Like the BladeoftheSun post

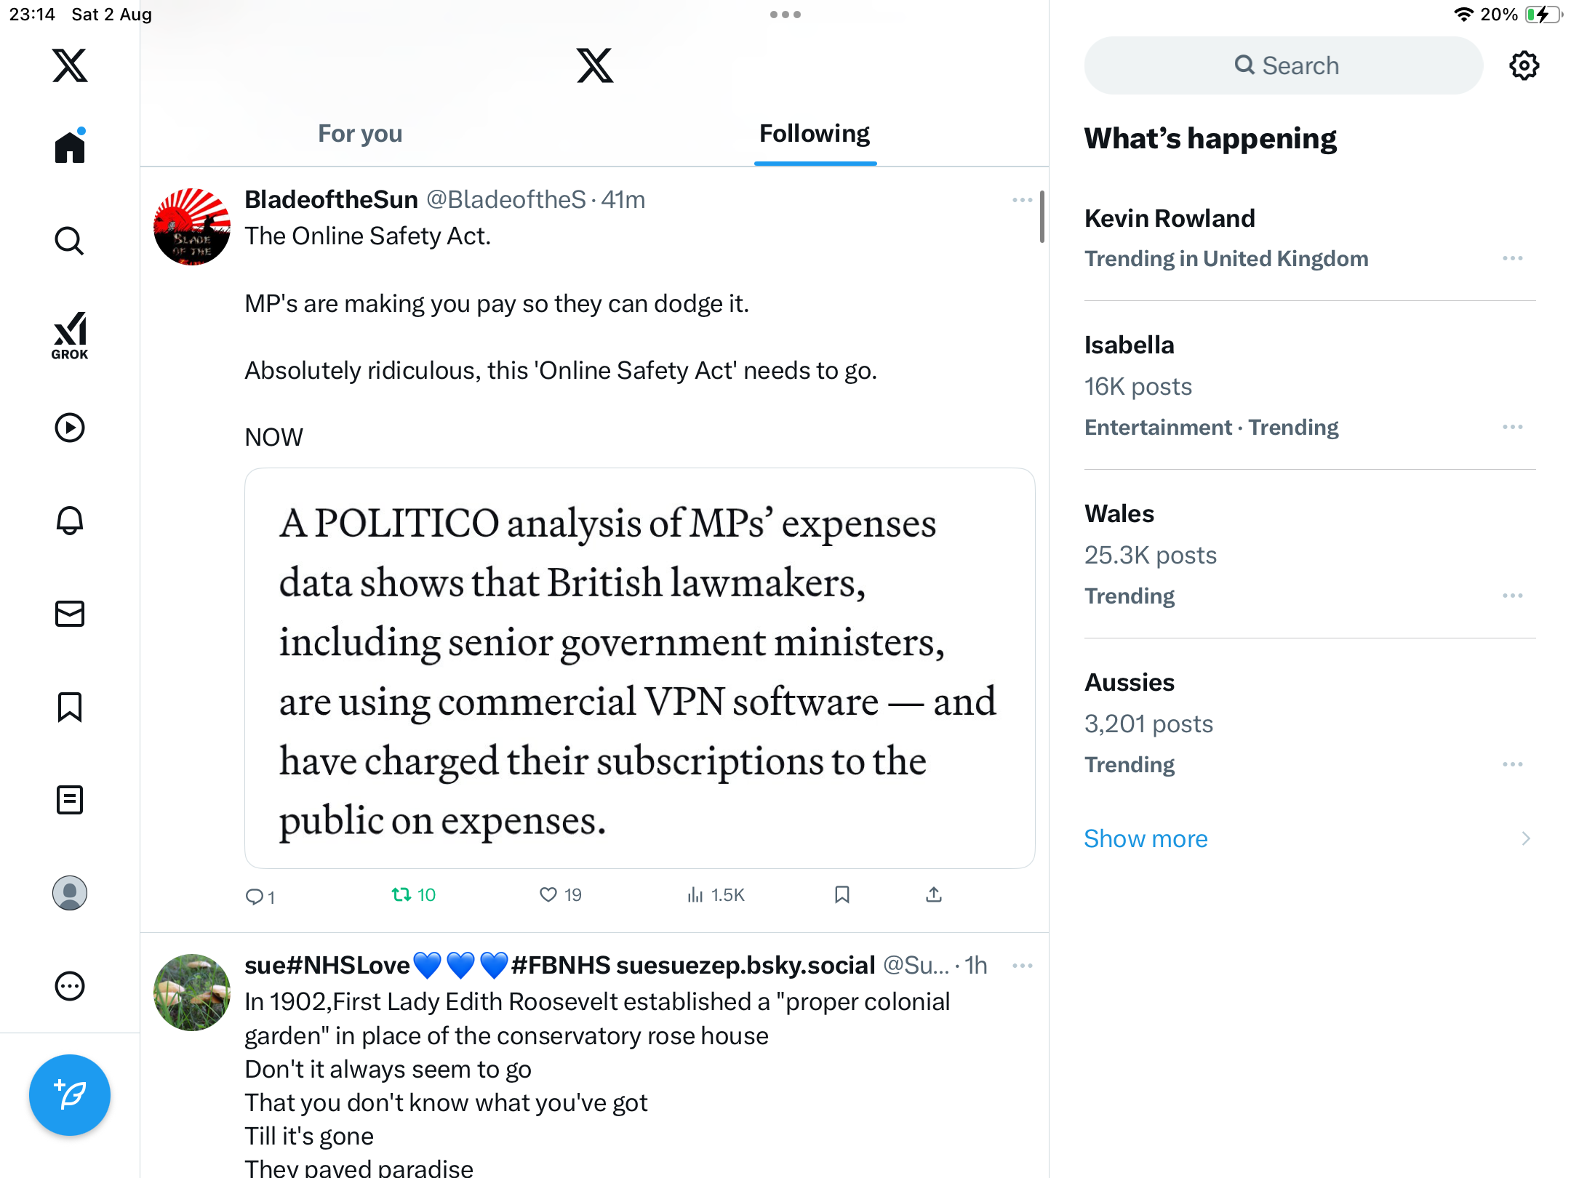tap(548, 894)
